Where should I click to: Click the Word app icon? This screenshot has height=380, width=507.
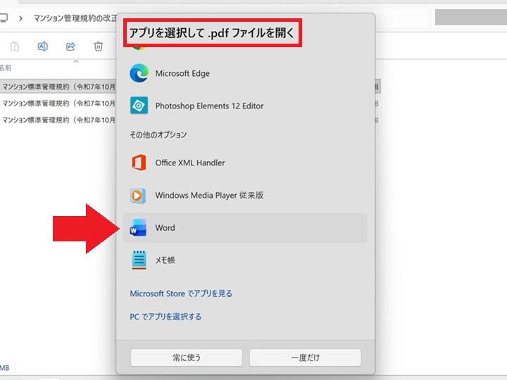pyautogui.click(x=138, y=227)
